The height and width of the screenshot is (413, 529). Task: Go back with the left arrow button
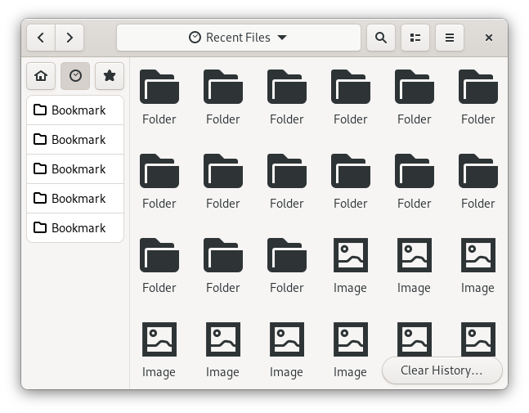(x=41, y=38)
